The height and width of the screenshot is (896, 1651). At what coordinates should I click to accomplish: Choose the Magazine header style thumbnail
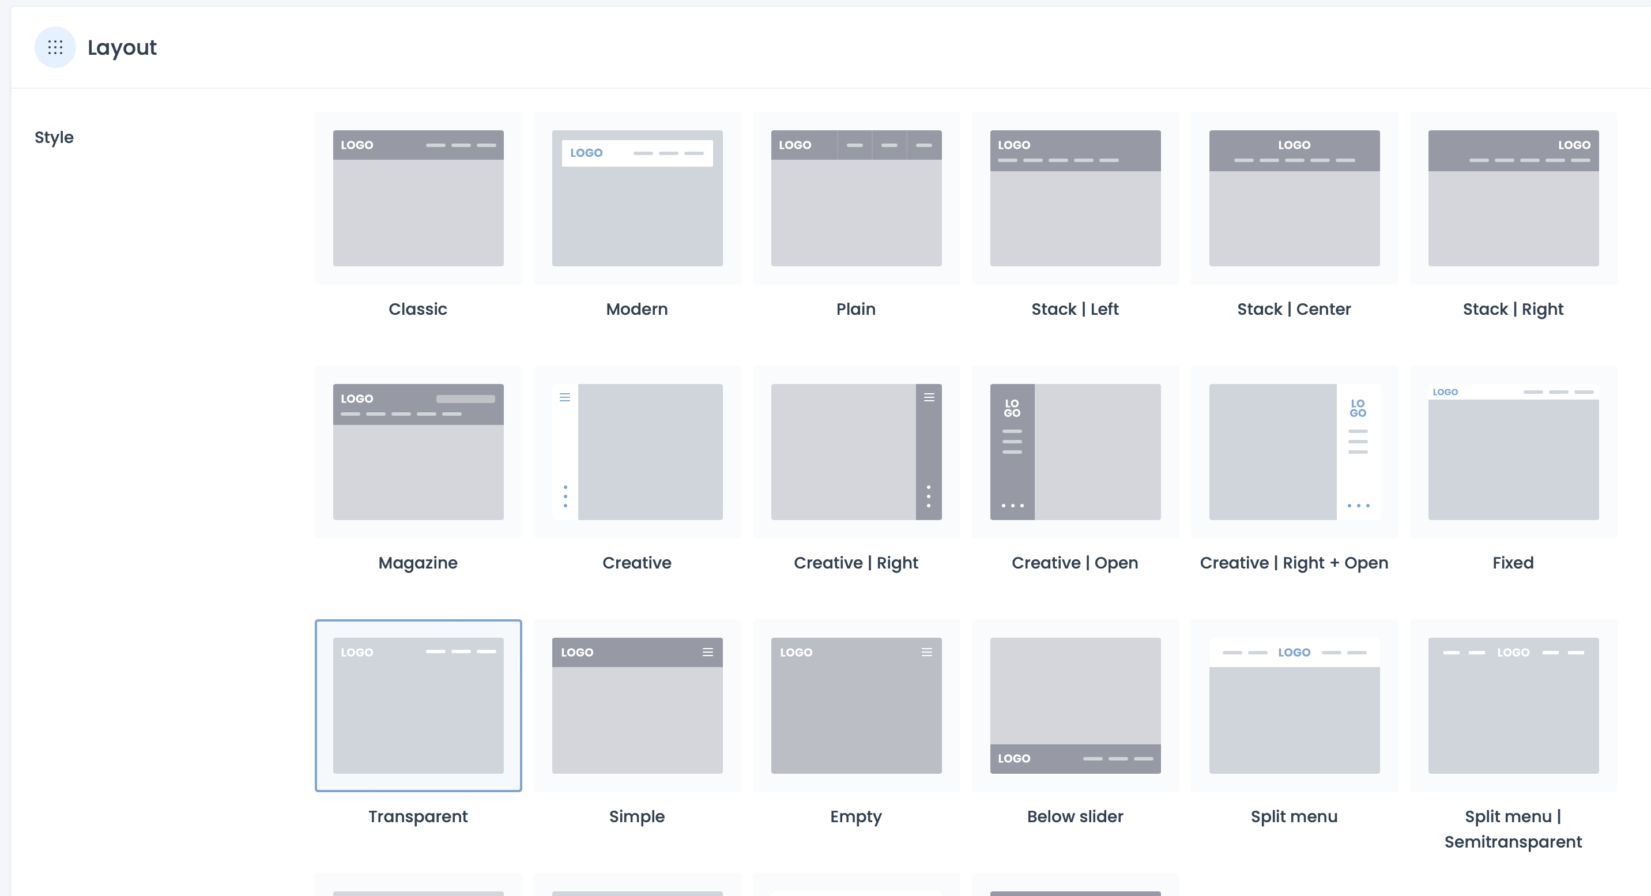(418, 452)
